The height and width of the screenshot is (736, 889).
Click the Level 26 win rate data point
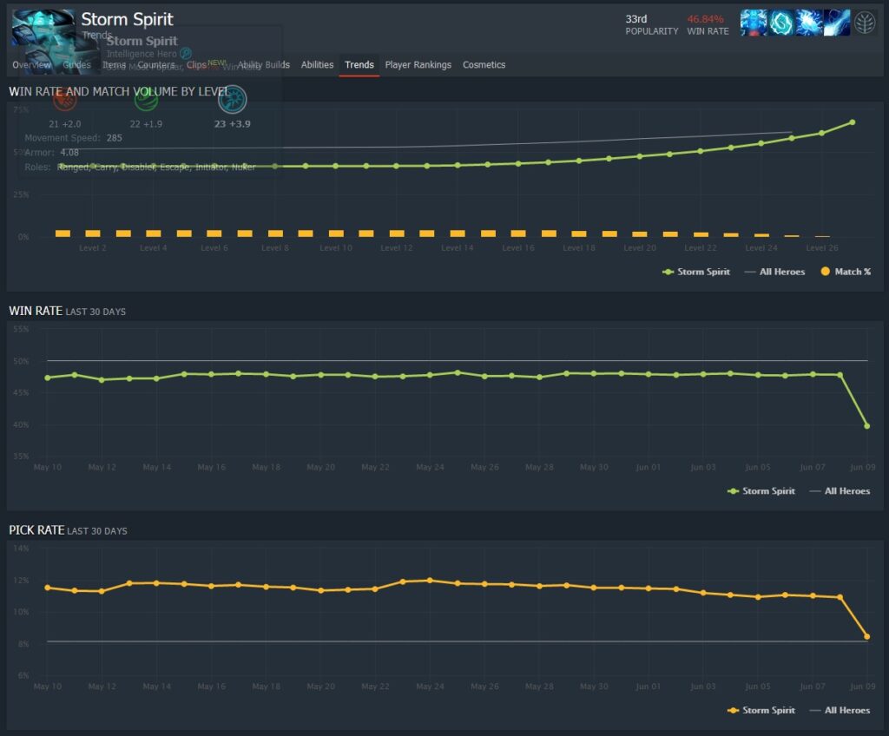point(822,134)
